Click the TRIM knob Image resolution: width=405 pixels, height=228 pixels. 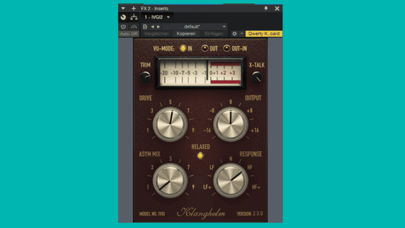pos(145,77)
